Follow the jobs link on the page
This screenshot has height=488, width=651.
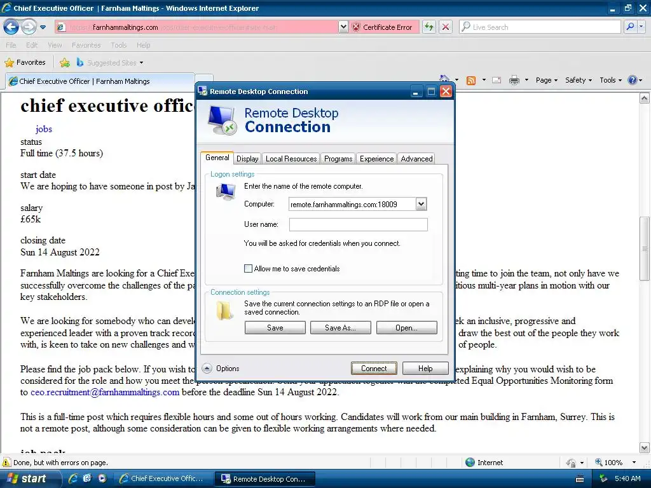point(44,129)
